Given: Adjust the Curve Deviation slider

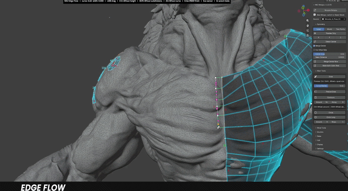Looking at the screenshot, I should tap(330, 86).
